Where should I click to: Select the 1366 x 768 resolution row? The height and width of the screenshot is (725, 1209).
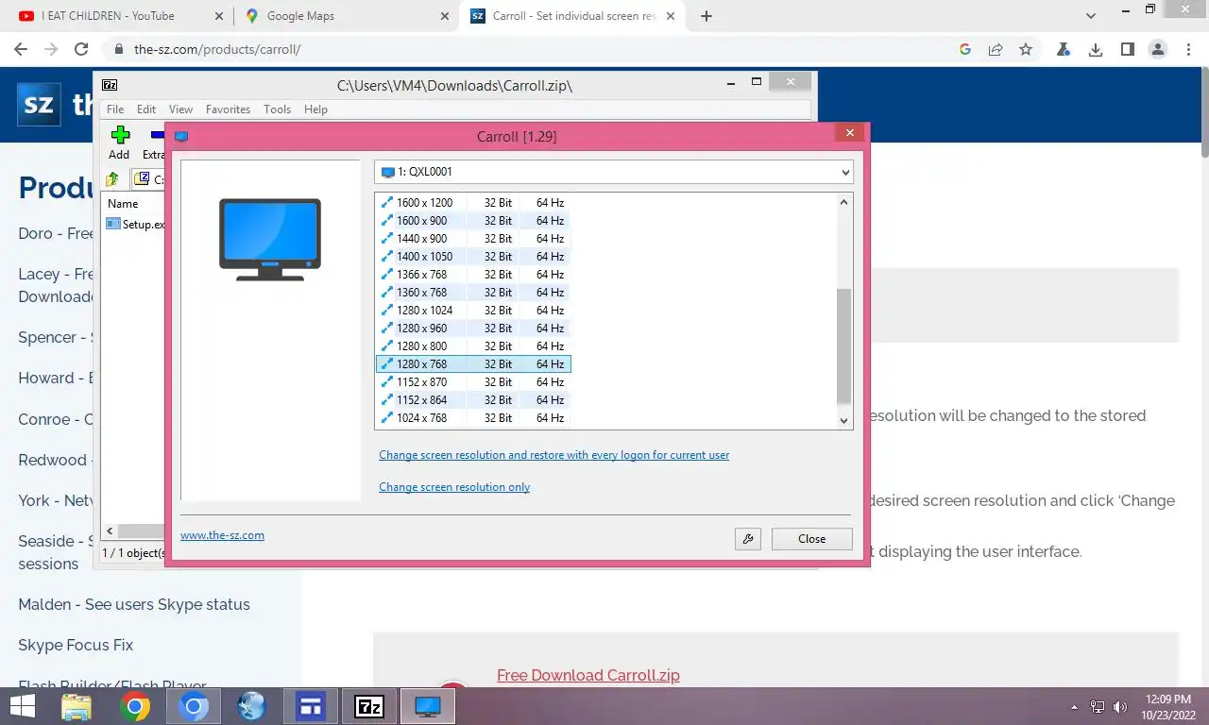pyautogui.click(x=473, y=275)
